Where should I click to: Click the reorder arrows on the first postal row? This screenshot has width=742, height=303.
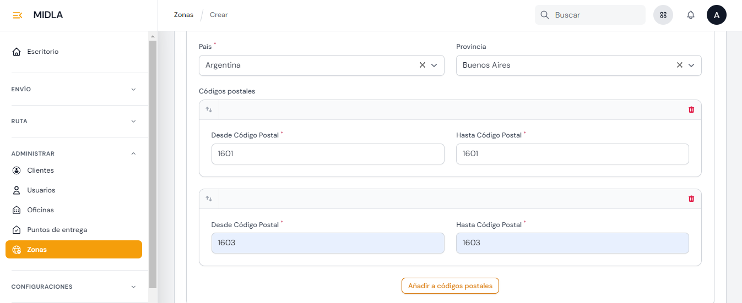[209, 110]
